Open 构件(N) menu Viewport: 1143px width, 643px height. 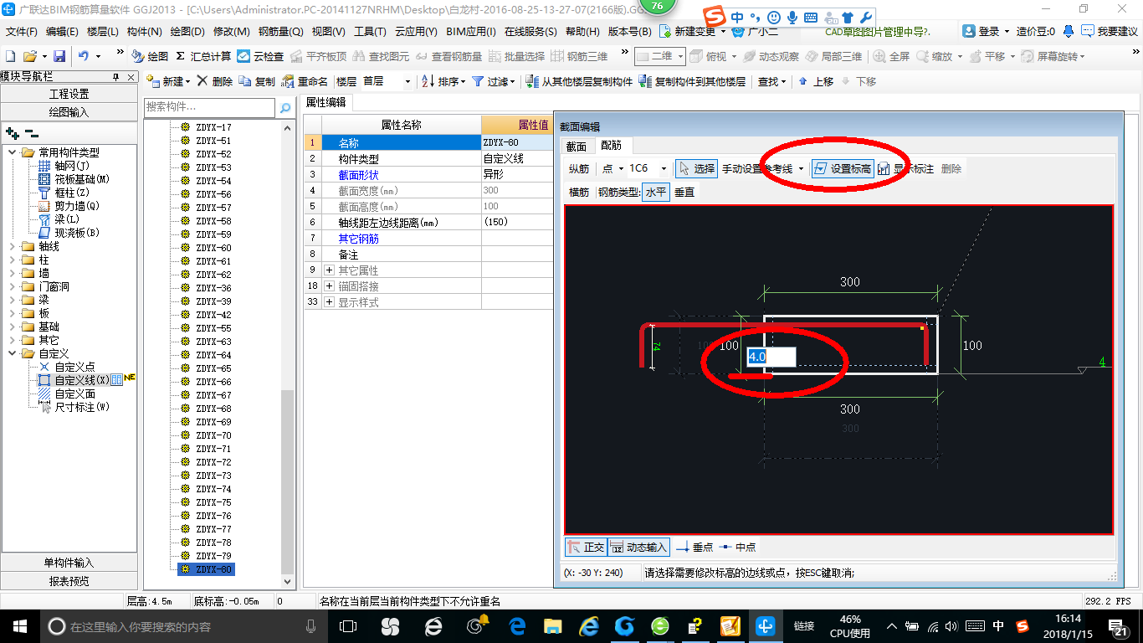tap(144, 31)
